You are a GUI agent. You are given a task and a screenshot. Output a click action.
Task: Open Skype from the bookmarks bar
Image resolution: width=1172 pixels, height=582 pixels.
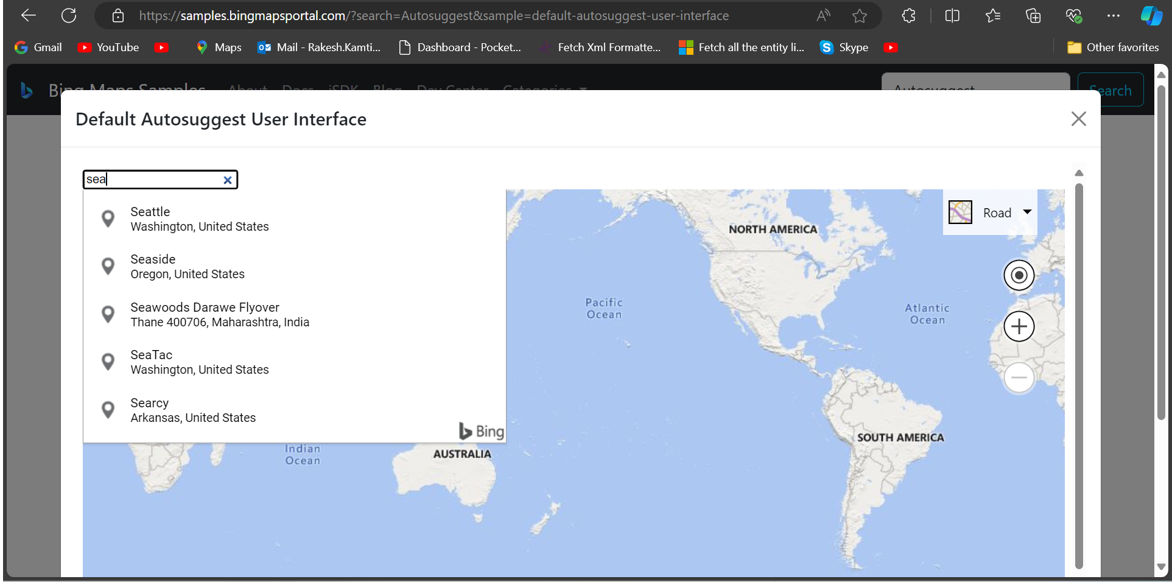(844, 47)
